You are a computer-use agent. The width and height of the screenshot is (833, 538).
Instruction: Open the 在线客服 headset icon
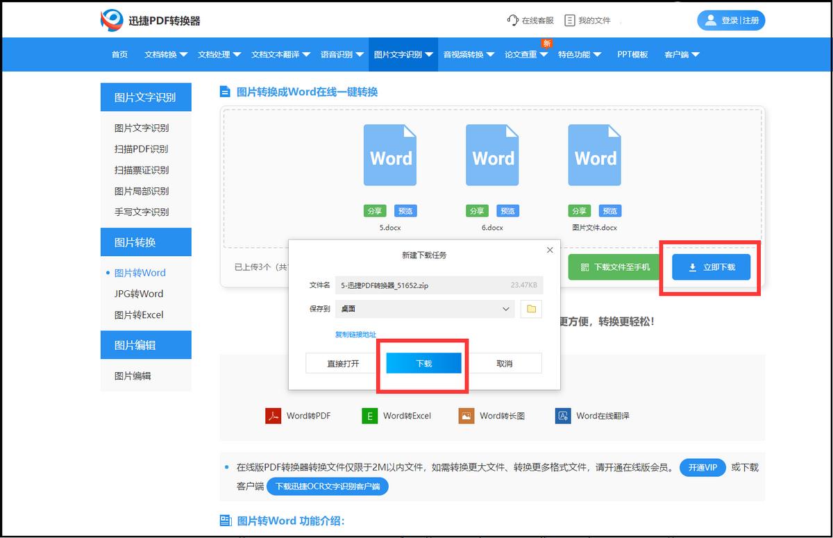click(x=512, y=20)
